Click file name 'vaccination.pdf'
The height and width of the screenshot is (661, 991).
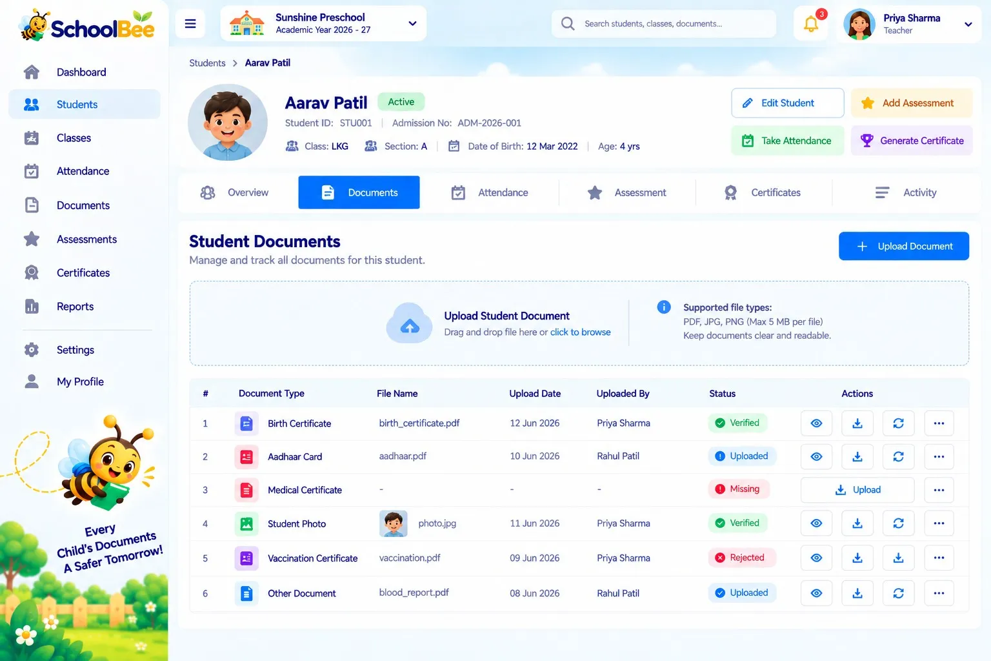(x=410, y=558)
